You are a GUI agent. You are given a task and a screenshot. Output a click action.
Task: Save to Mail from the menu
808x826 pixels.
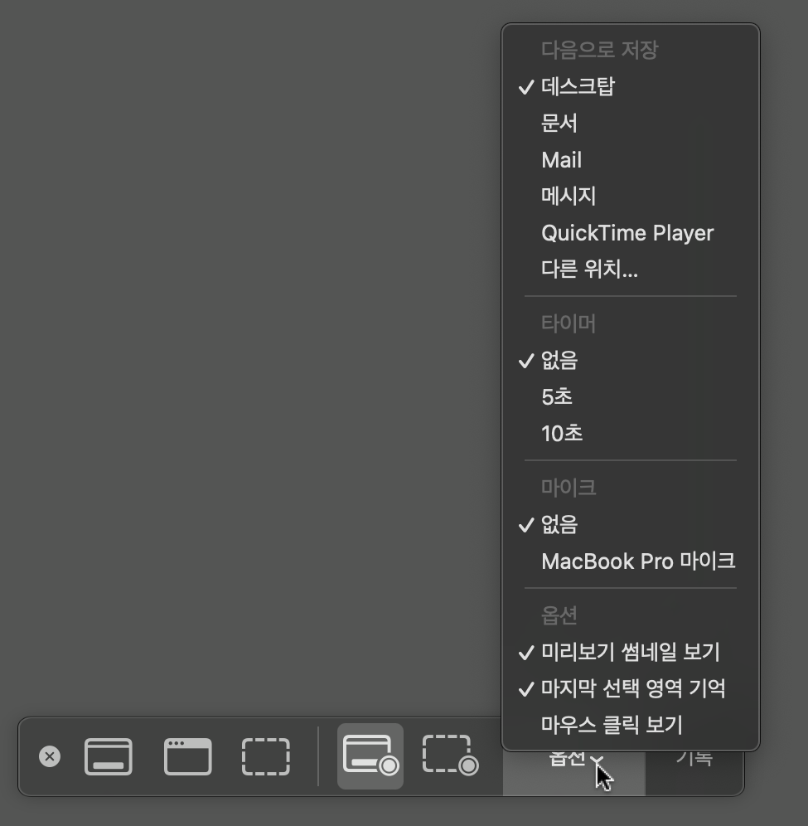pos(631,159)
